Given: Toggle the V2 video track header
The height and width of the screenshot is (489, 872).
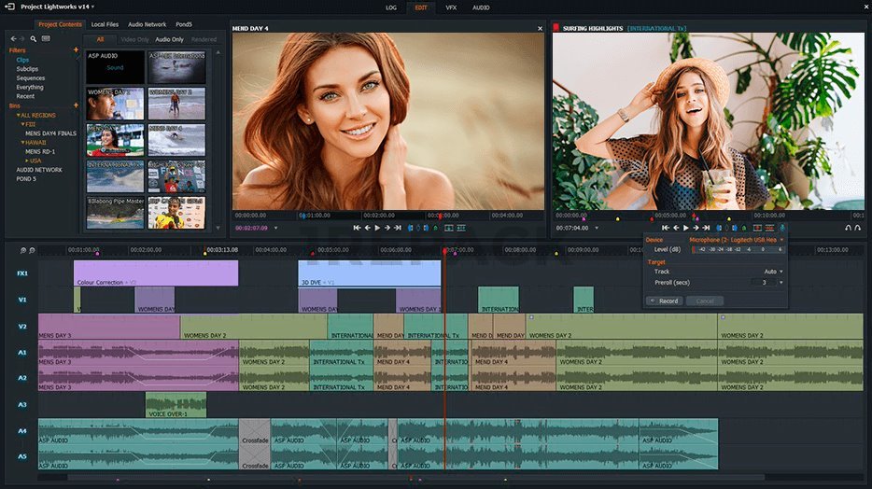Looking at the screenshot, I should point(21,327).
